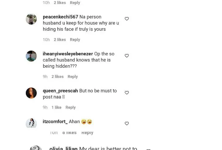Reply to peacenkechi567's comment
This screenshot has height=150, width=222.
(x=75, y=40)
